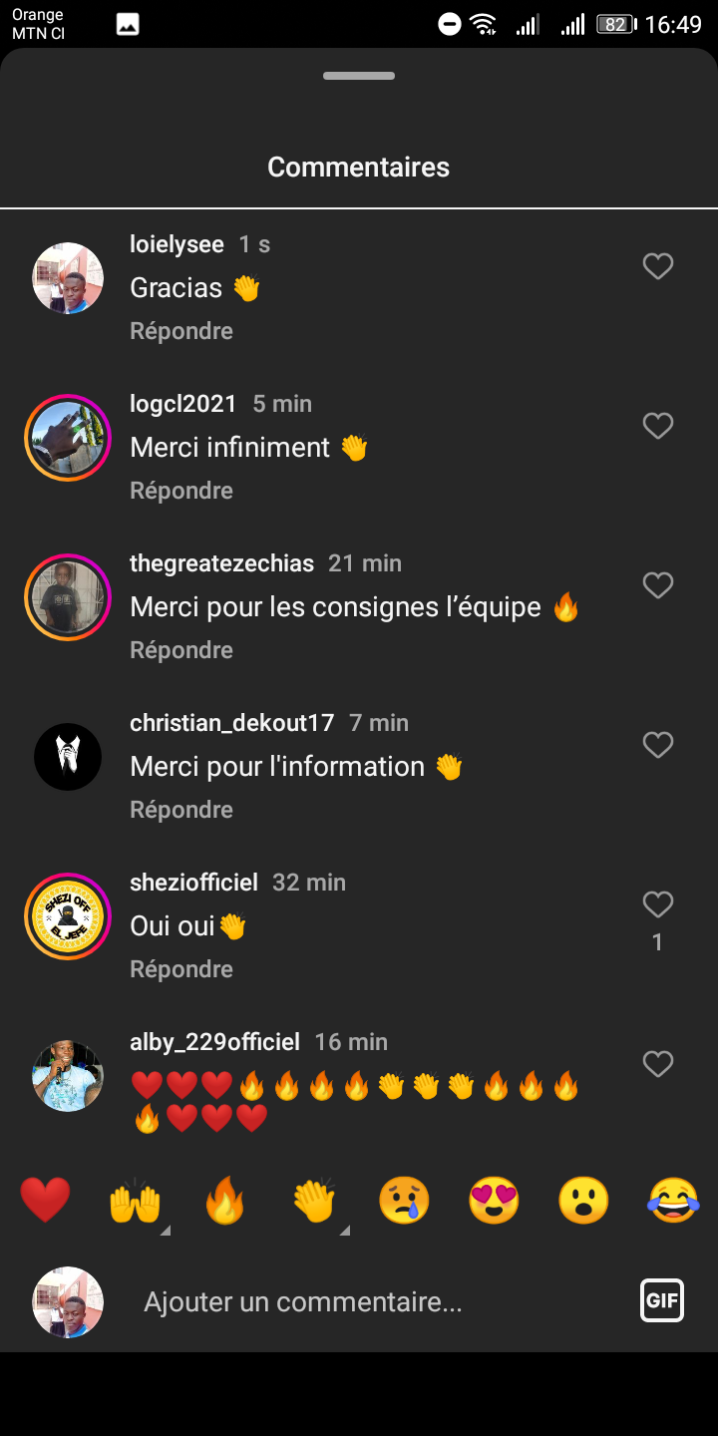Tap the drag handle atop comments sheet
The height and width of the screenshot is (1436, 718).
pos(359,76)
